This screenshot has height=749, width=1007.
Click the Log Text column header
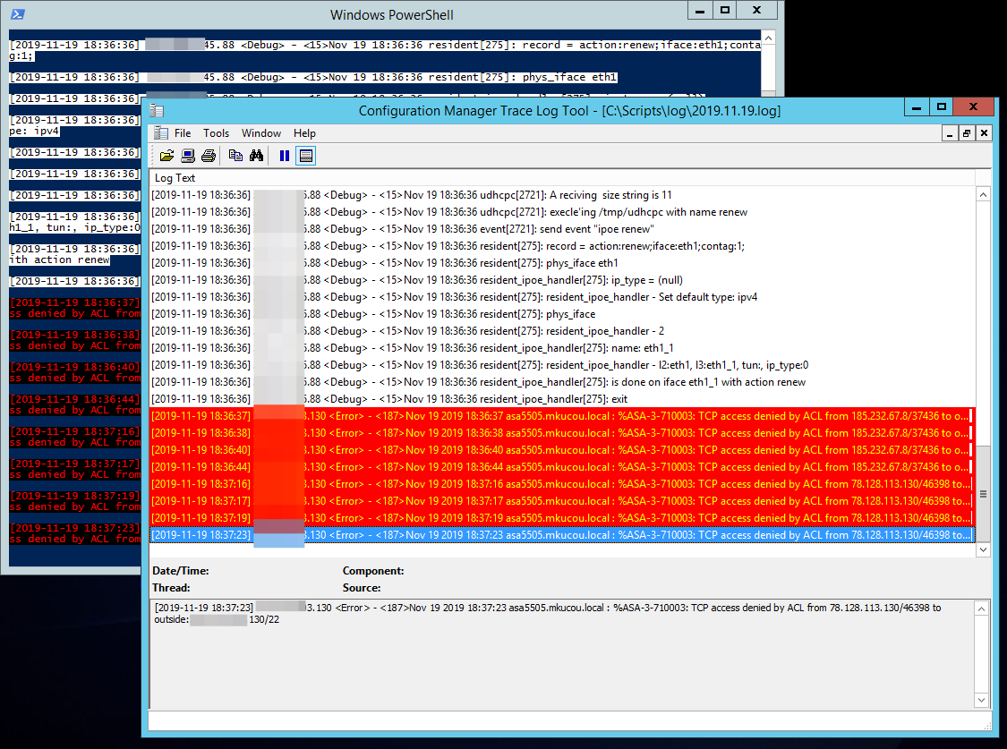[x=175, y=178]
